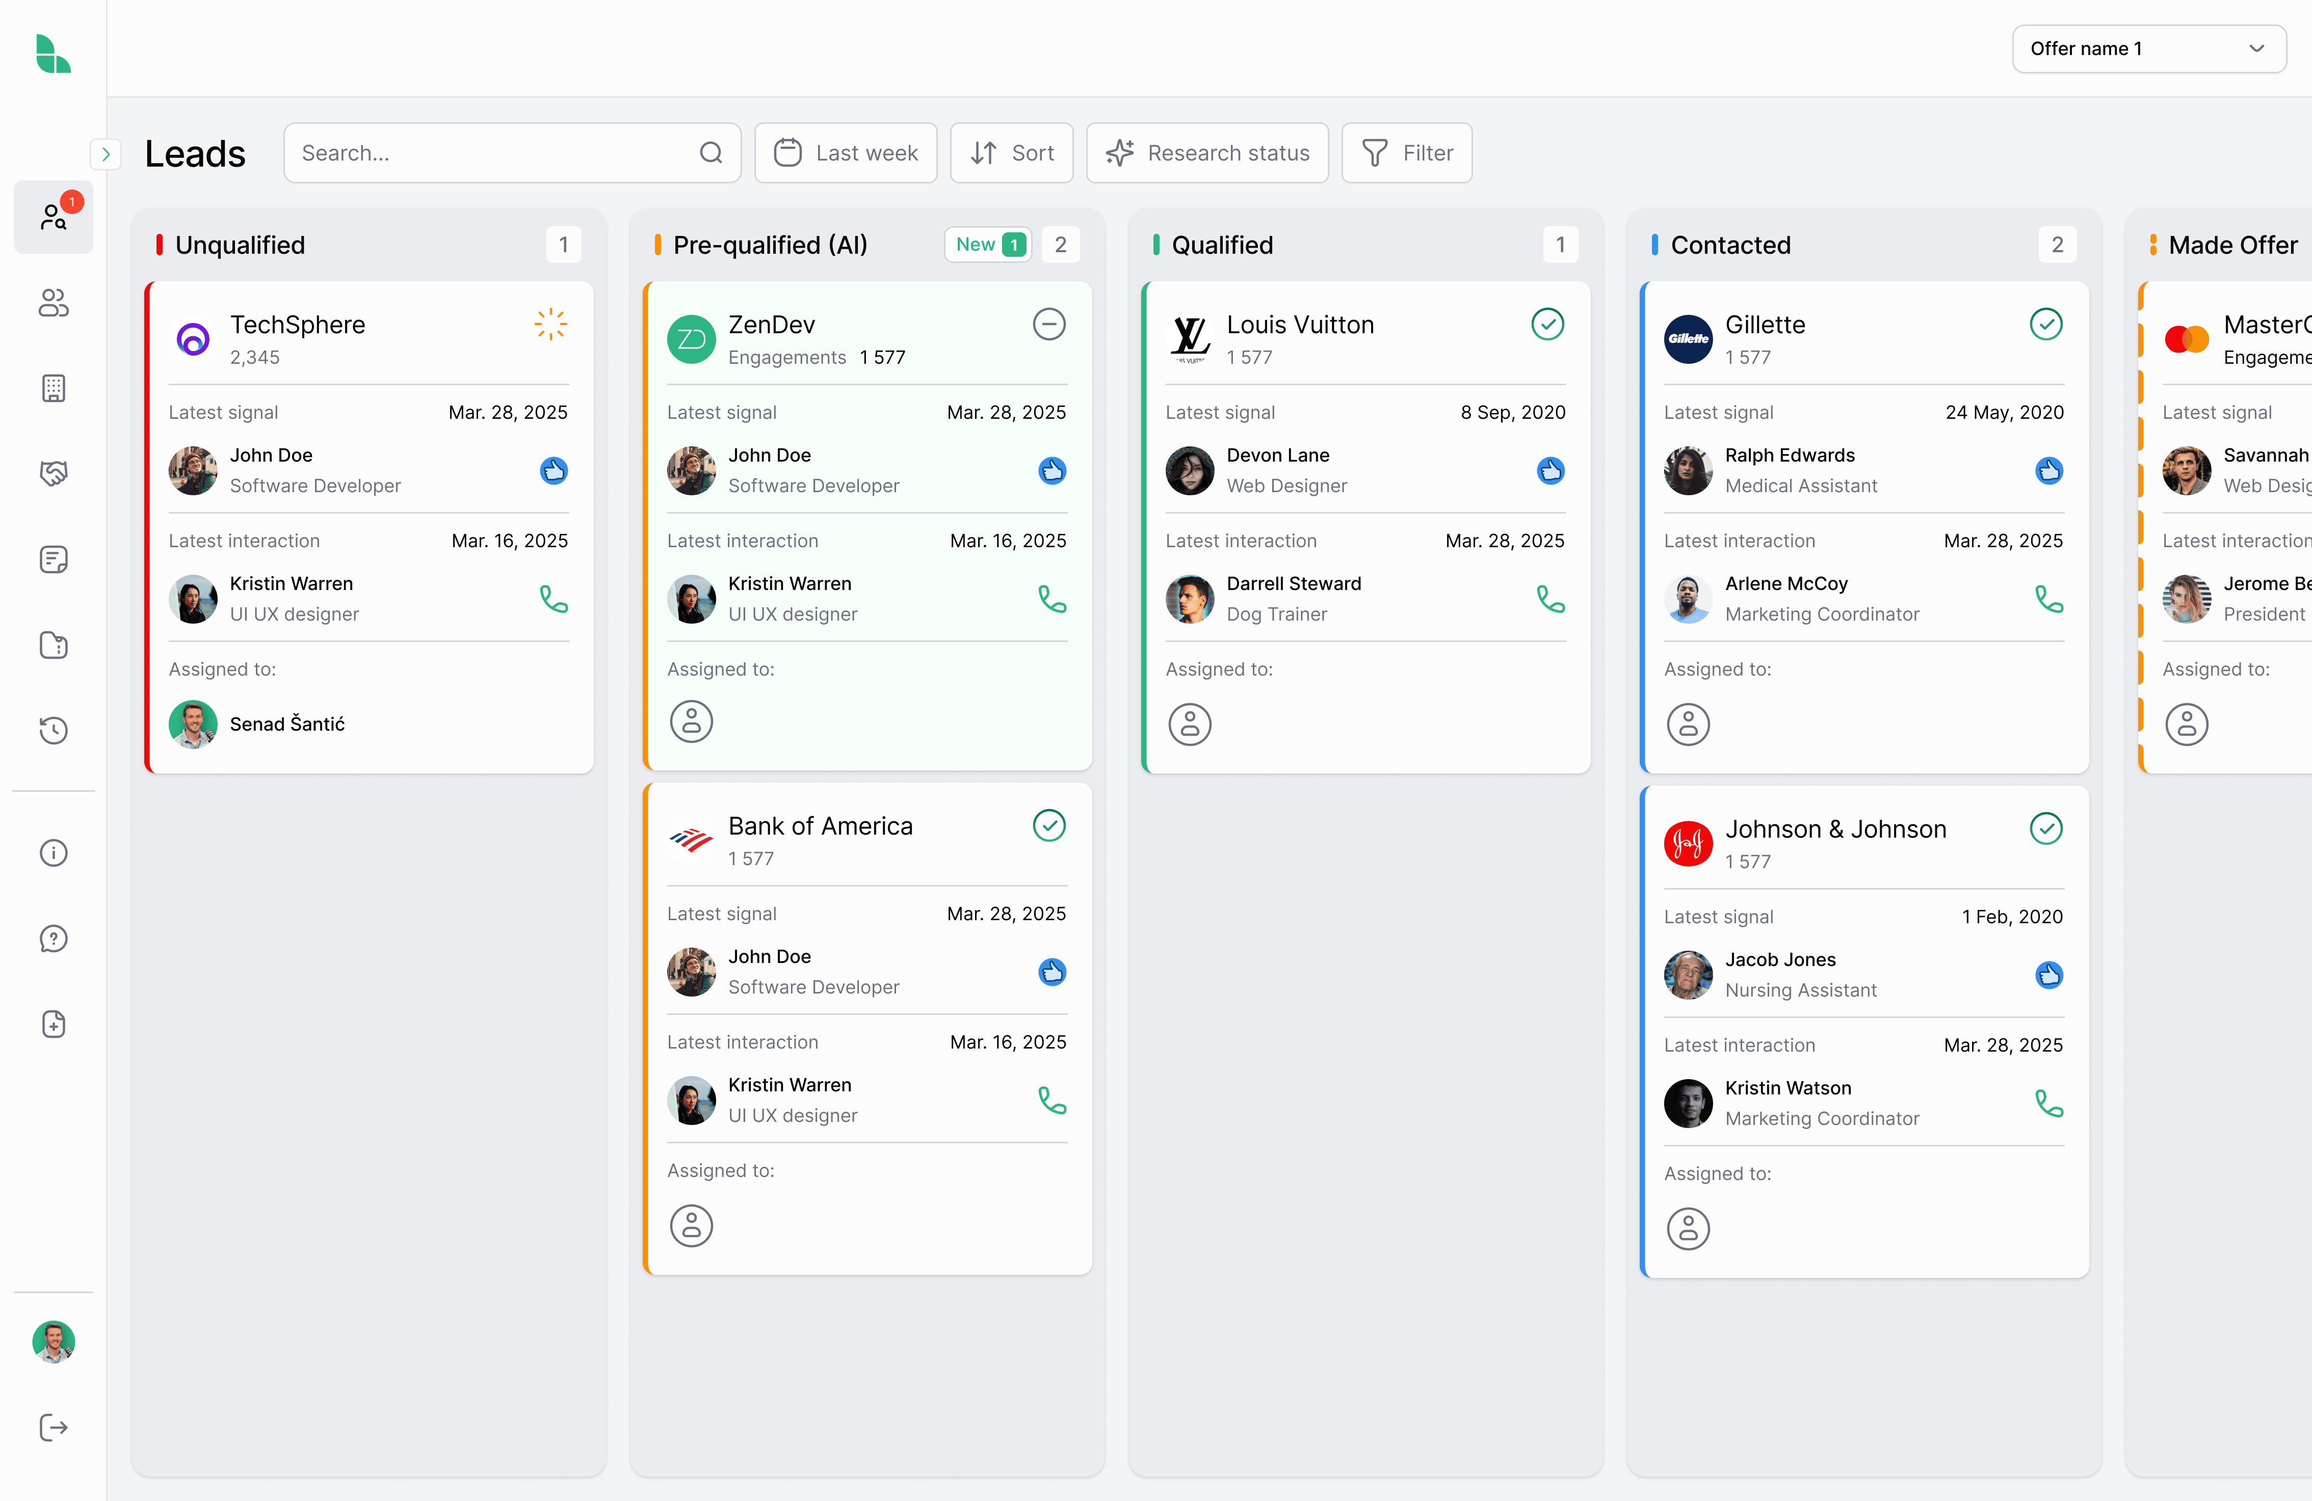This screenshot has height=1501, width=2312.
Task: Open the leads search sidebar icon
Action: (54, 217)
